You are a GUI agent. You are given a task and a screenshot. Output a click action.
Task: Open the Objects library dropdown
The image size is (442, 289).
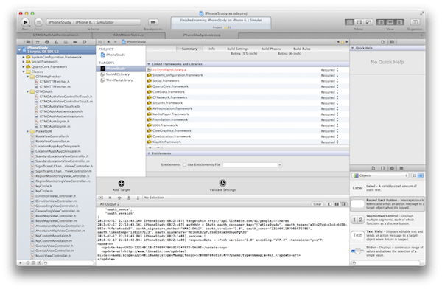(380, 175)
